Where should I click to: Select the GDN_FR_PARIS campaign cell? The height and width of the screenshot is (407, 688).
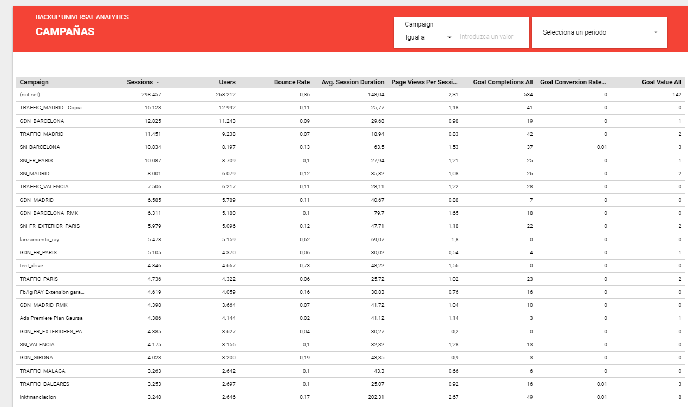38,252
